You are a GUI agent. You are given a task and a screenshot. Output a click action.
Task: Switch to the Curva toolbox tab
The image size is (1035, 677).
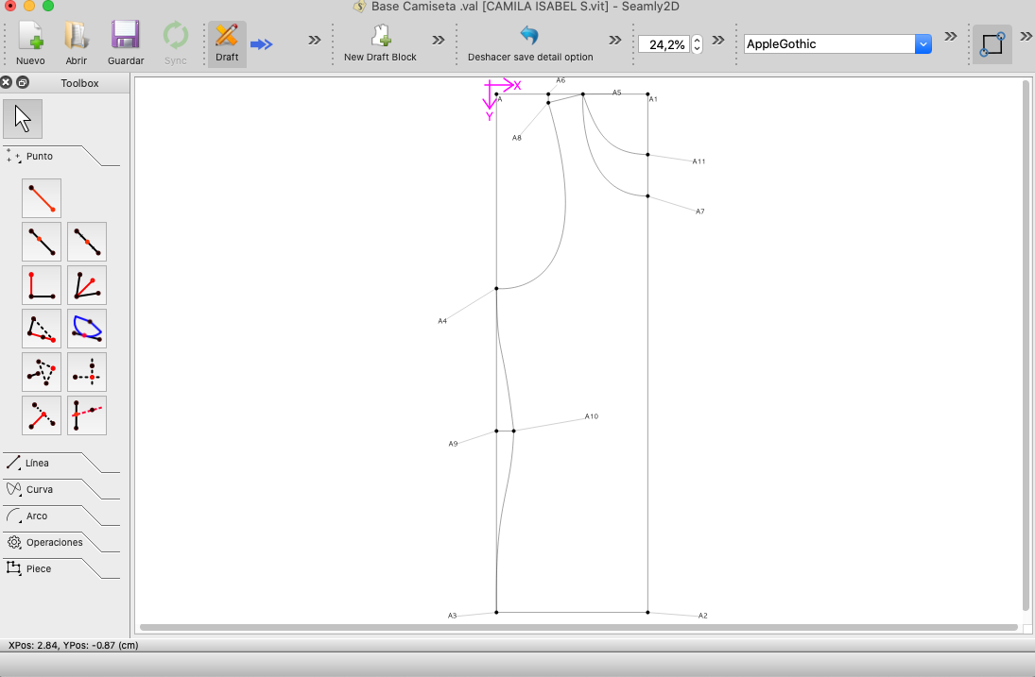[x=40, y=489]
